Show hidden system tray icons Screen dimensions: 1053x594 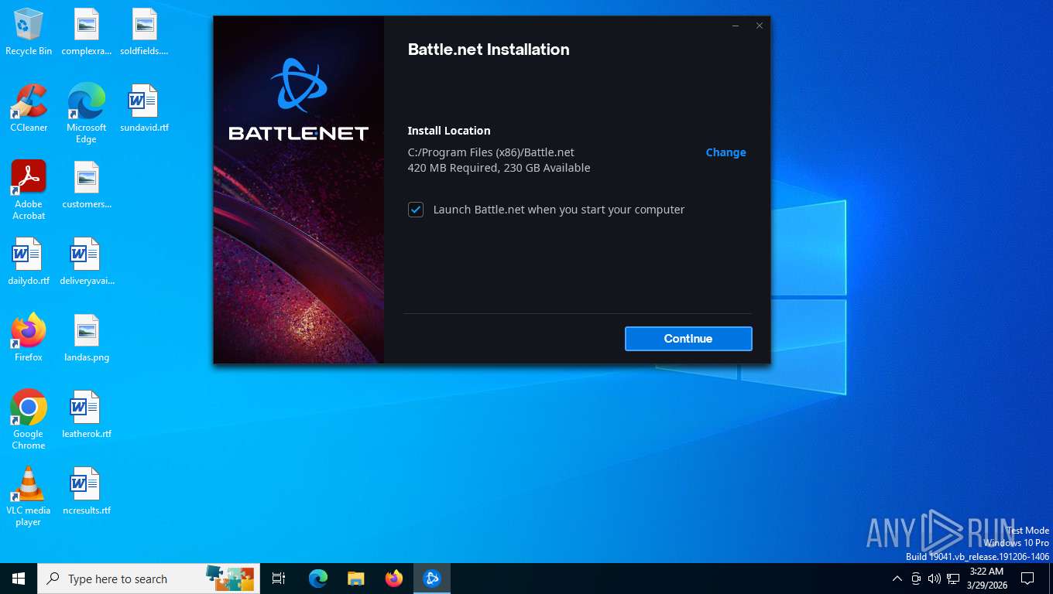(897, 579)
